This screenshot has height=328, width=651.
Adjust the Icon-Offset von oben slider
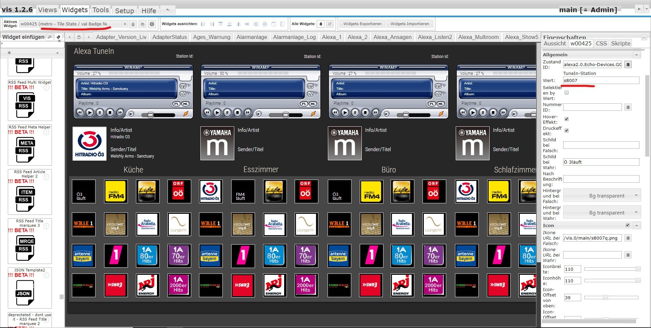612,298
